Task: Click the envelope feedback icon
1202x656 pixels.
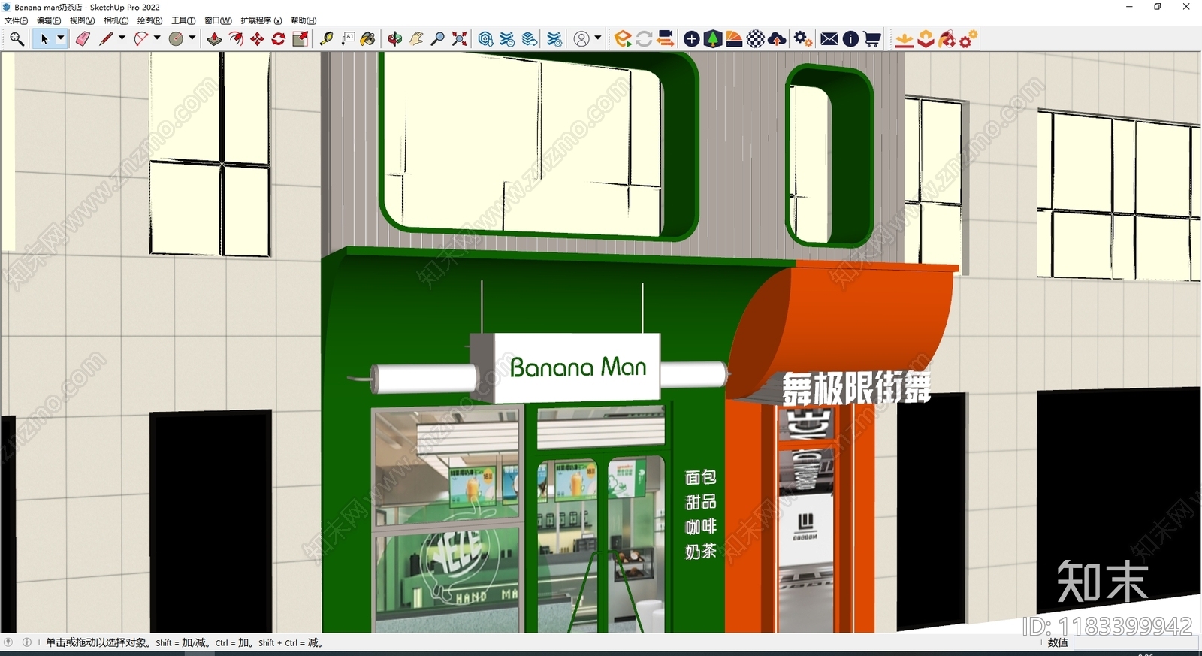Action: [x=829, y=39]
